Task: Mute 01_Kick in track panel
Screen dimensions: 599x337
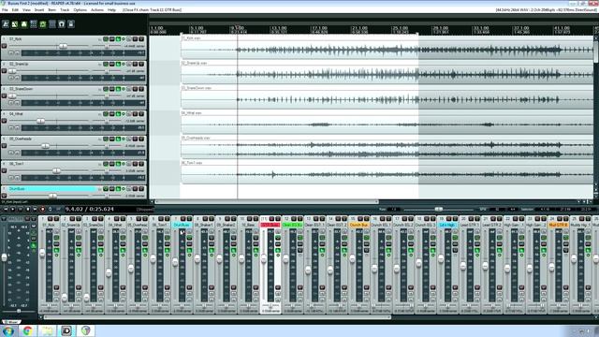Action: click(135, 39)
